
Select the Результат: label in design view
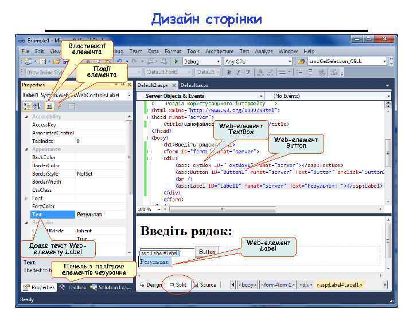tap(155, 262)
